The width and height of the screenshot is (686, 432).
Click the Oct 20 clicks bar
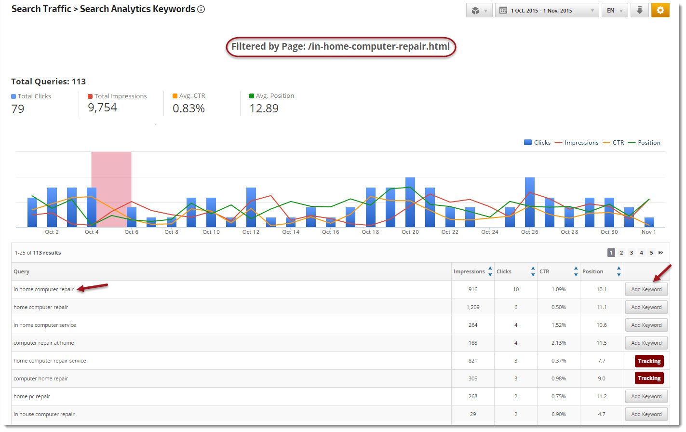(x=410, y=202)
